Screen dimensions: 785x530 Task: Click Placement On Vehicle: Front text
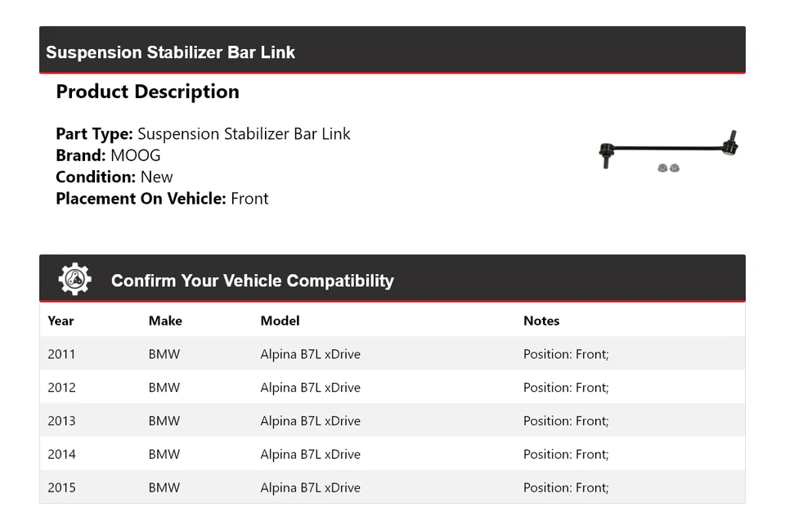coord(162,199)
